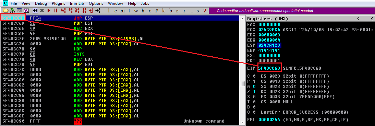
Task: Select address 5F4BCC70 in disassembly
Action: 13,39
